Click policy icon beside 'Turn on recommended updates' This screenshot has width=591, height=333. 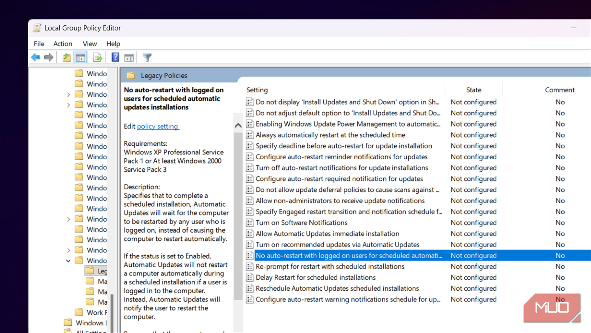click(250, 245)
